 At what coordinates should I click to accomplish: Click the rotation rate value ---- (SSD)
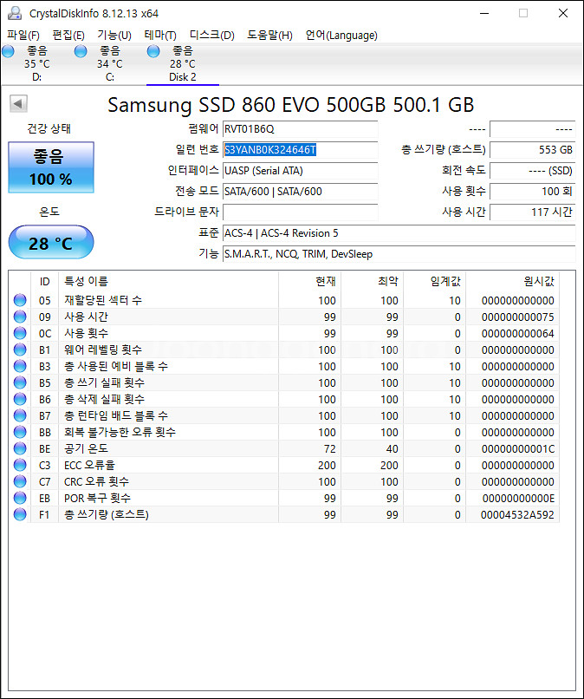[x=533, y=171]
